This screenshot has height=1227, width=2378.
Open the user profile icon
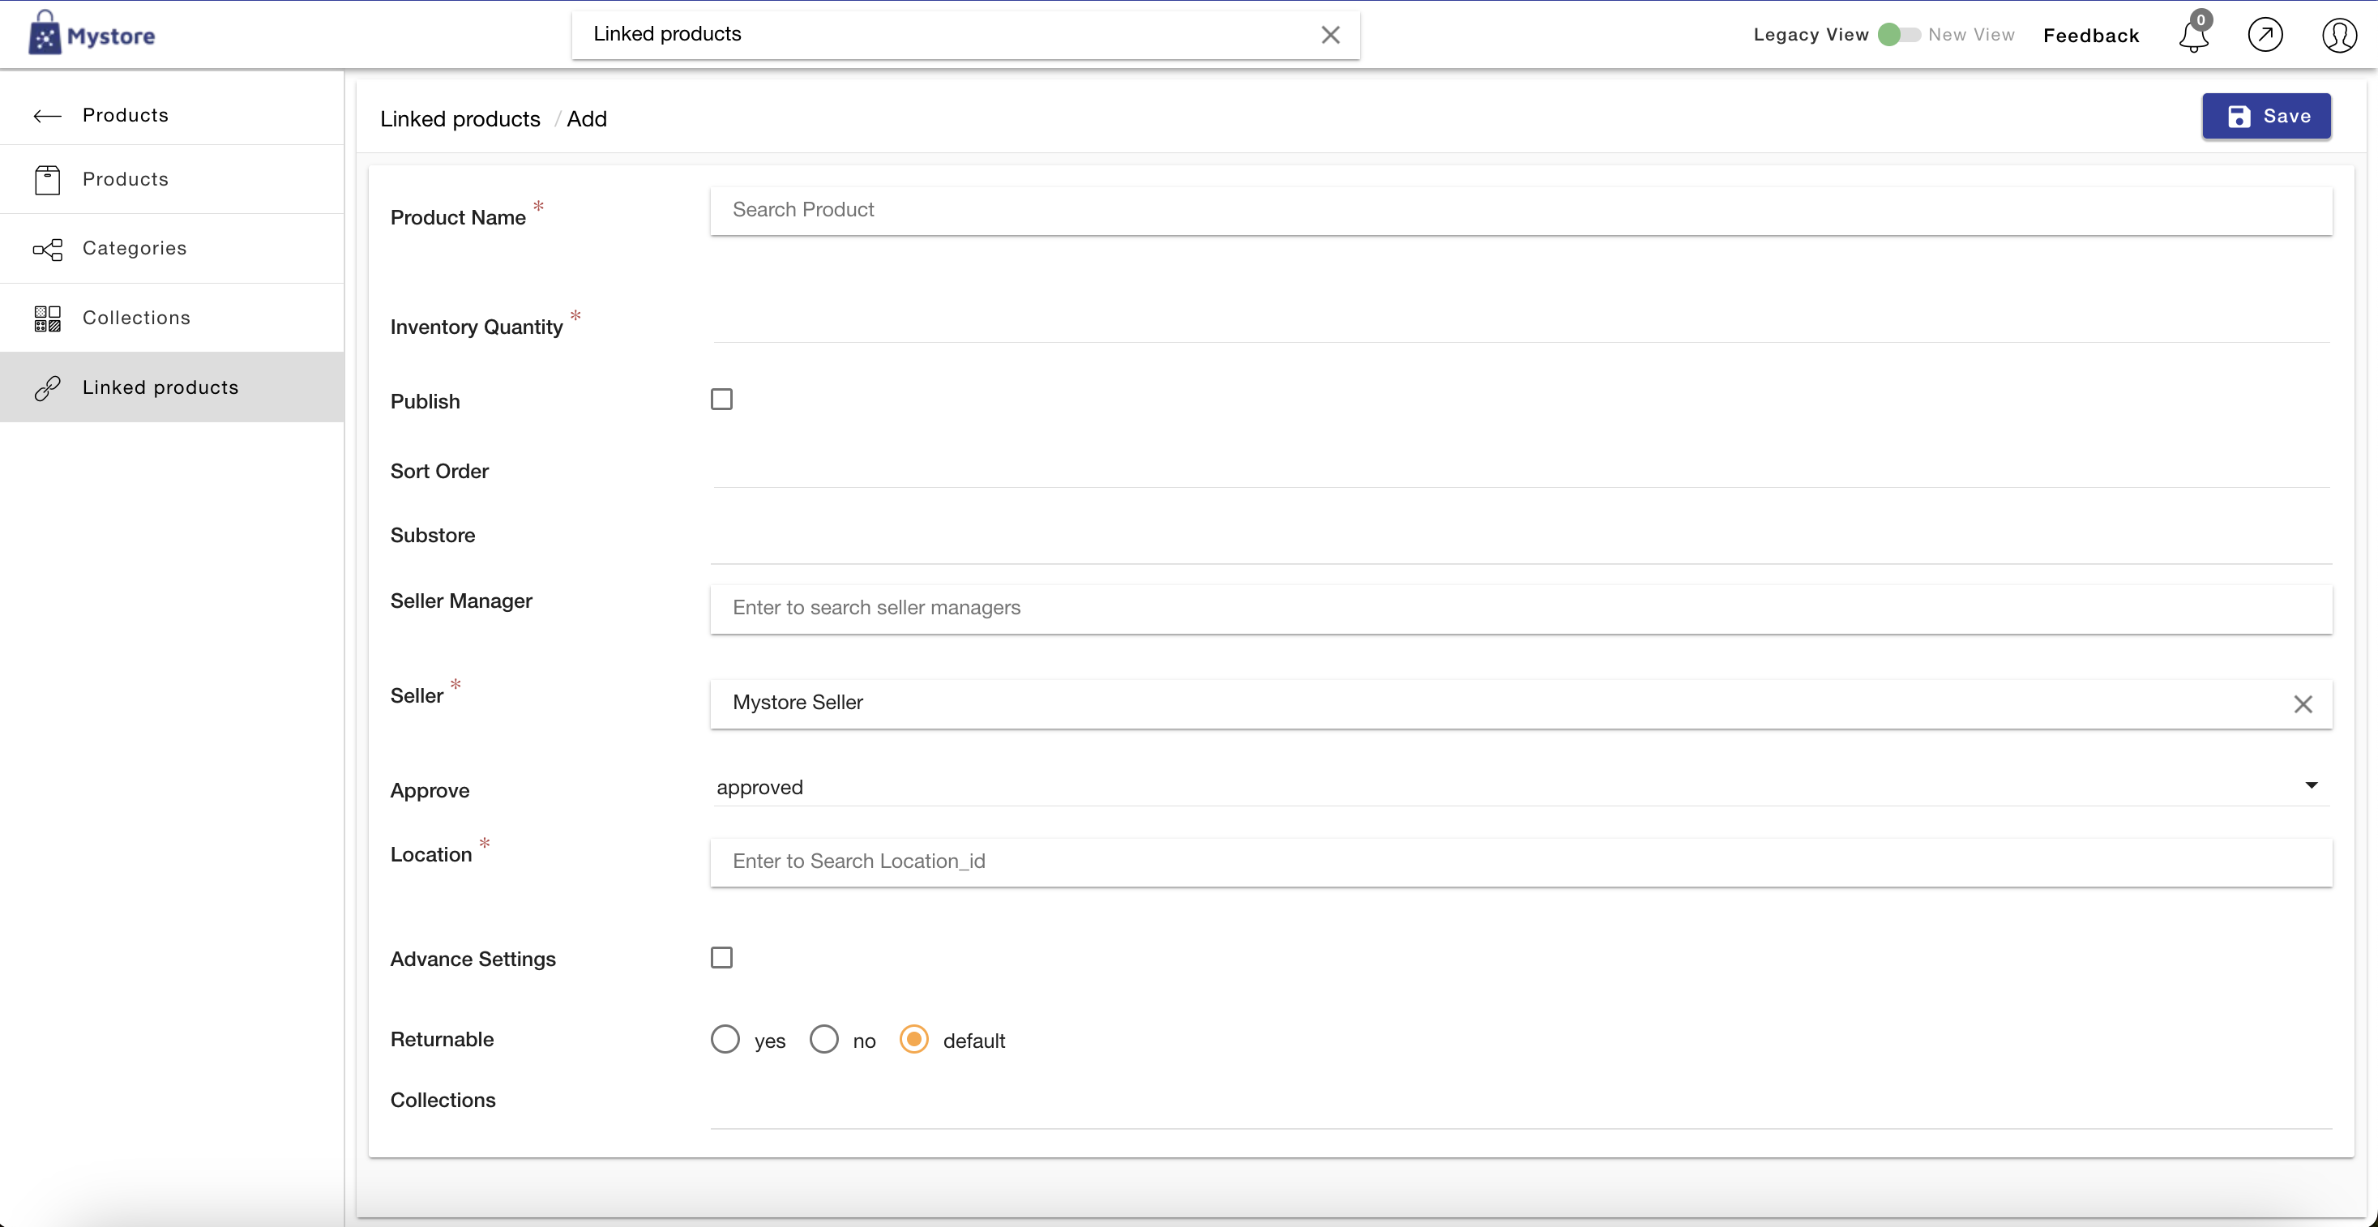tap(2339, 35)
